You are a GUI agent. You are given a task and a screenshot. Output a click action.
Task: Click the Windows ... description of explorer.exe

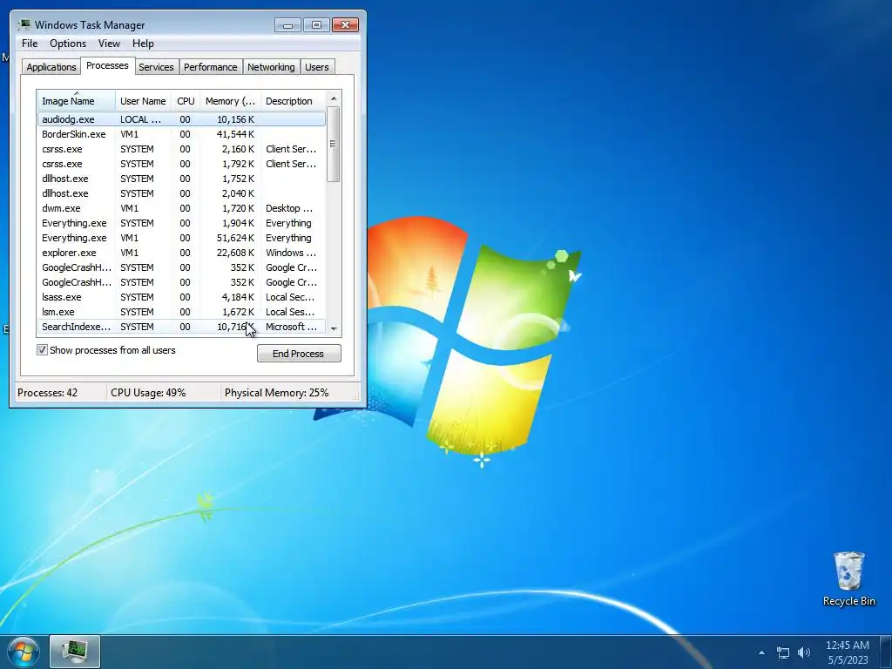[x=291, y=253]
